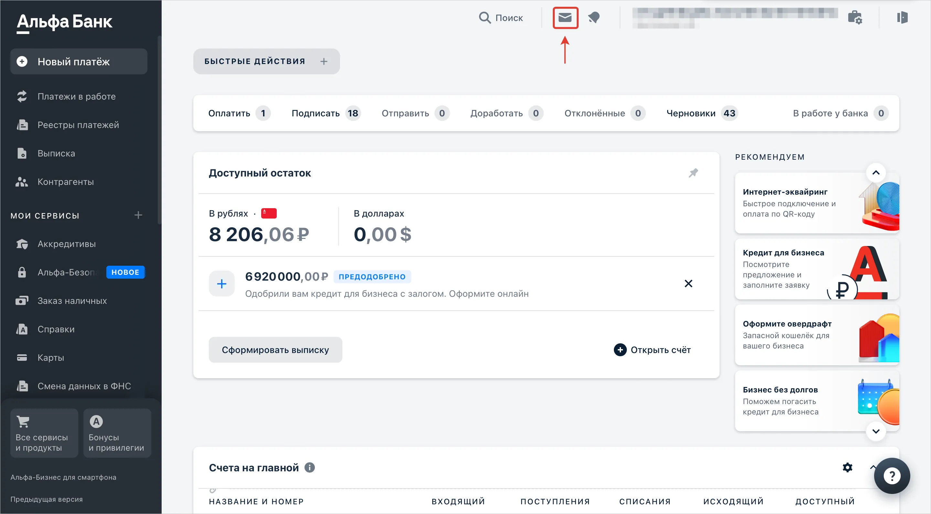Click the Справки document icon
This screenshot has width=931, height=514.
click(x=22, y=329)
